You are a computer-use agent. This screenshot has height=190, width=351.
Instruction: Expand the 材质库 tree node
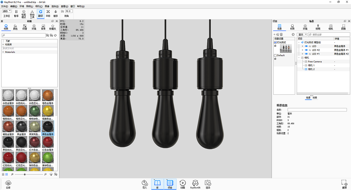[x=3, y=44]
